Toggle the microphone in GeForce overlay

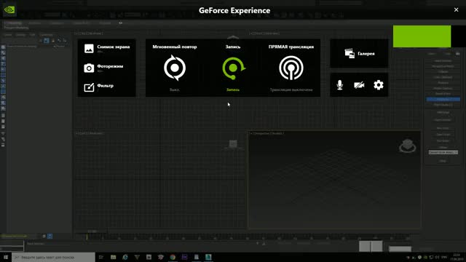[340, 85]
